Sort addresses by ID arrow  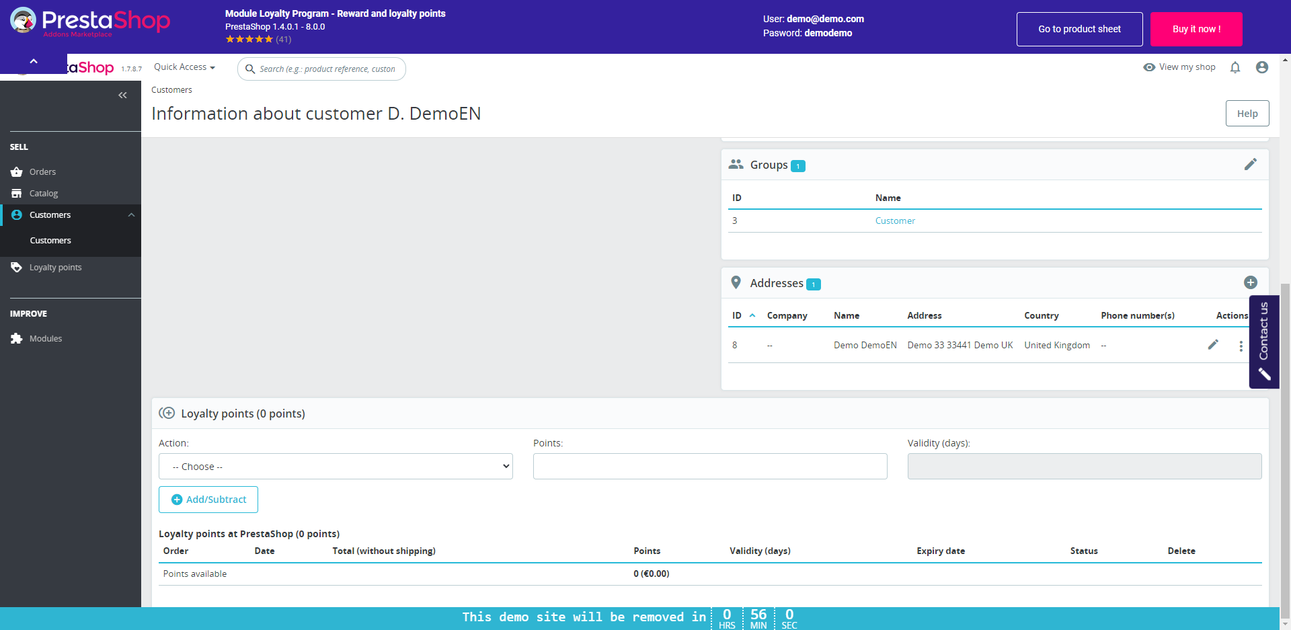click(x=752, y=315)
